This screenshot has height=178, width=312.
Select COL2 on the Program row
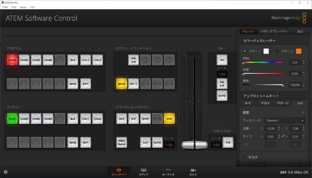[x=97, y=60]
